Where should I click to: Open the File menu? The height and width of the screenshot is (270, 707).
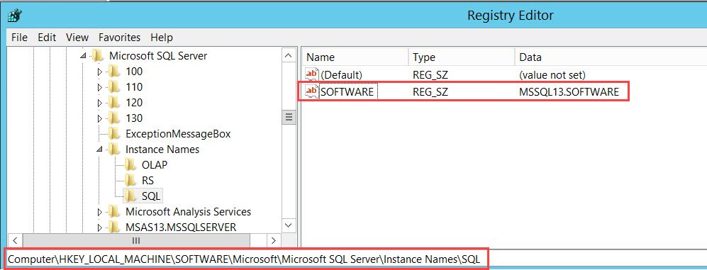click(19, 37)
